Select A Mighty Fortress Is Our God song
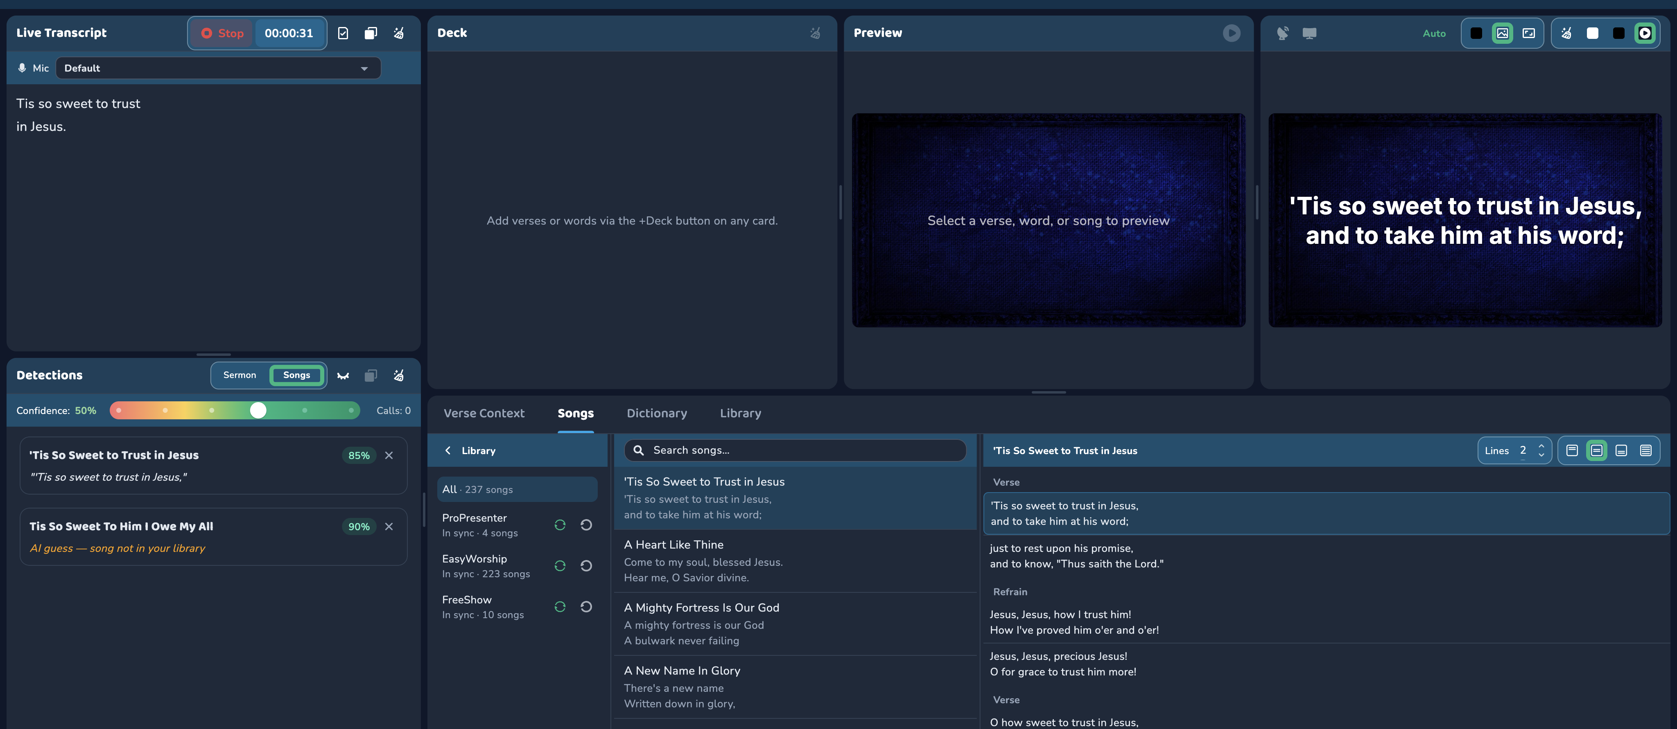This screenshot has width=1677, height=729. coord(795,624)
